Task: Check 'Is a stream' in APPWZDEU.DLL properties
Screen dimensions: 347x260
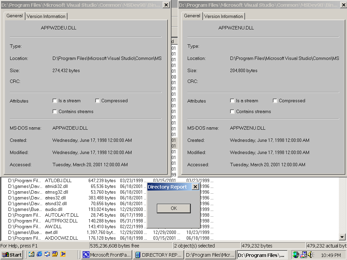Action: tap(55, 101)
